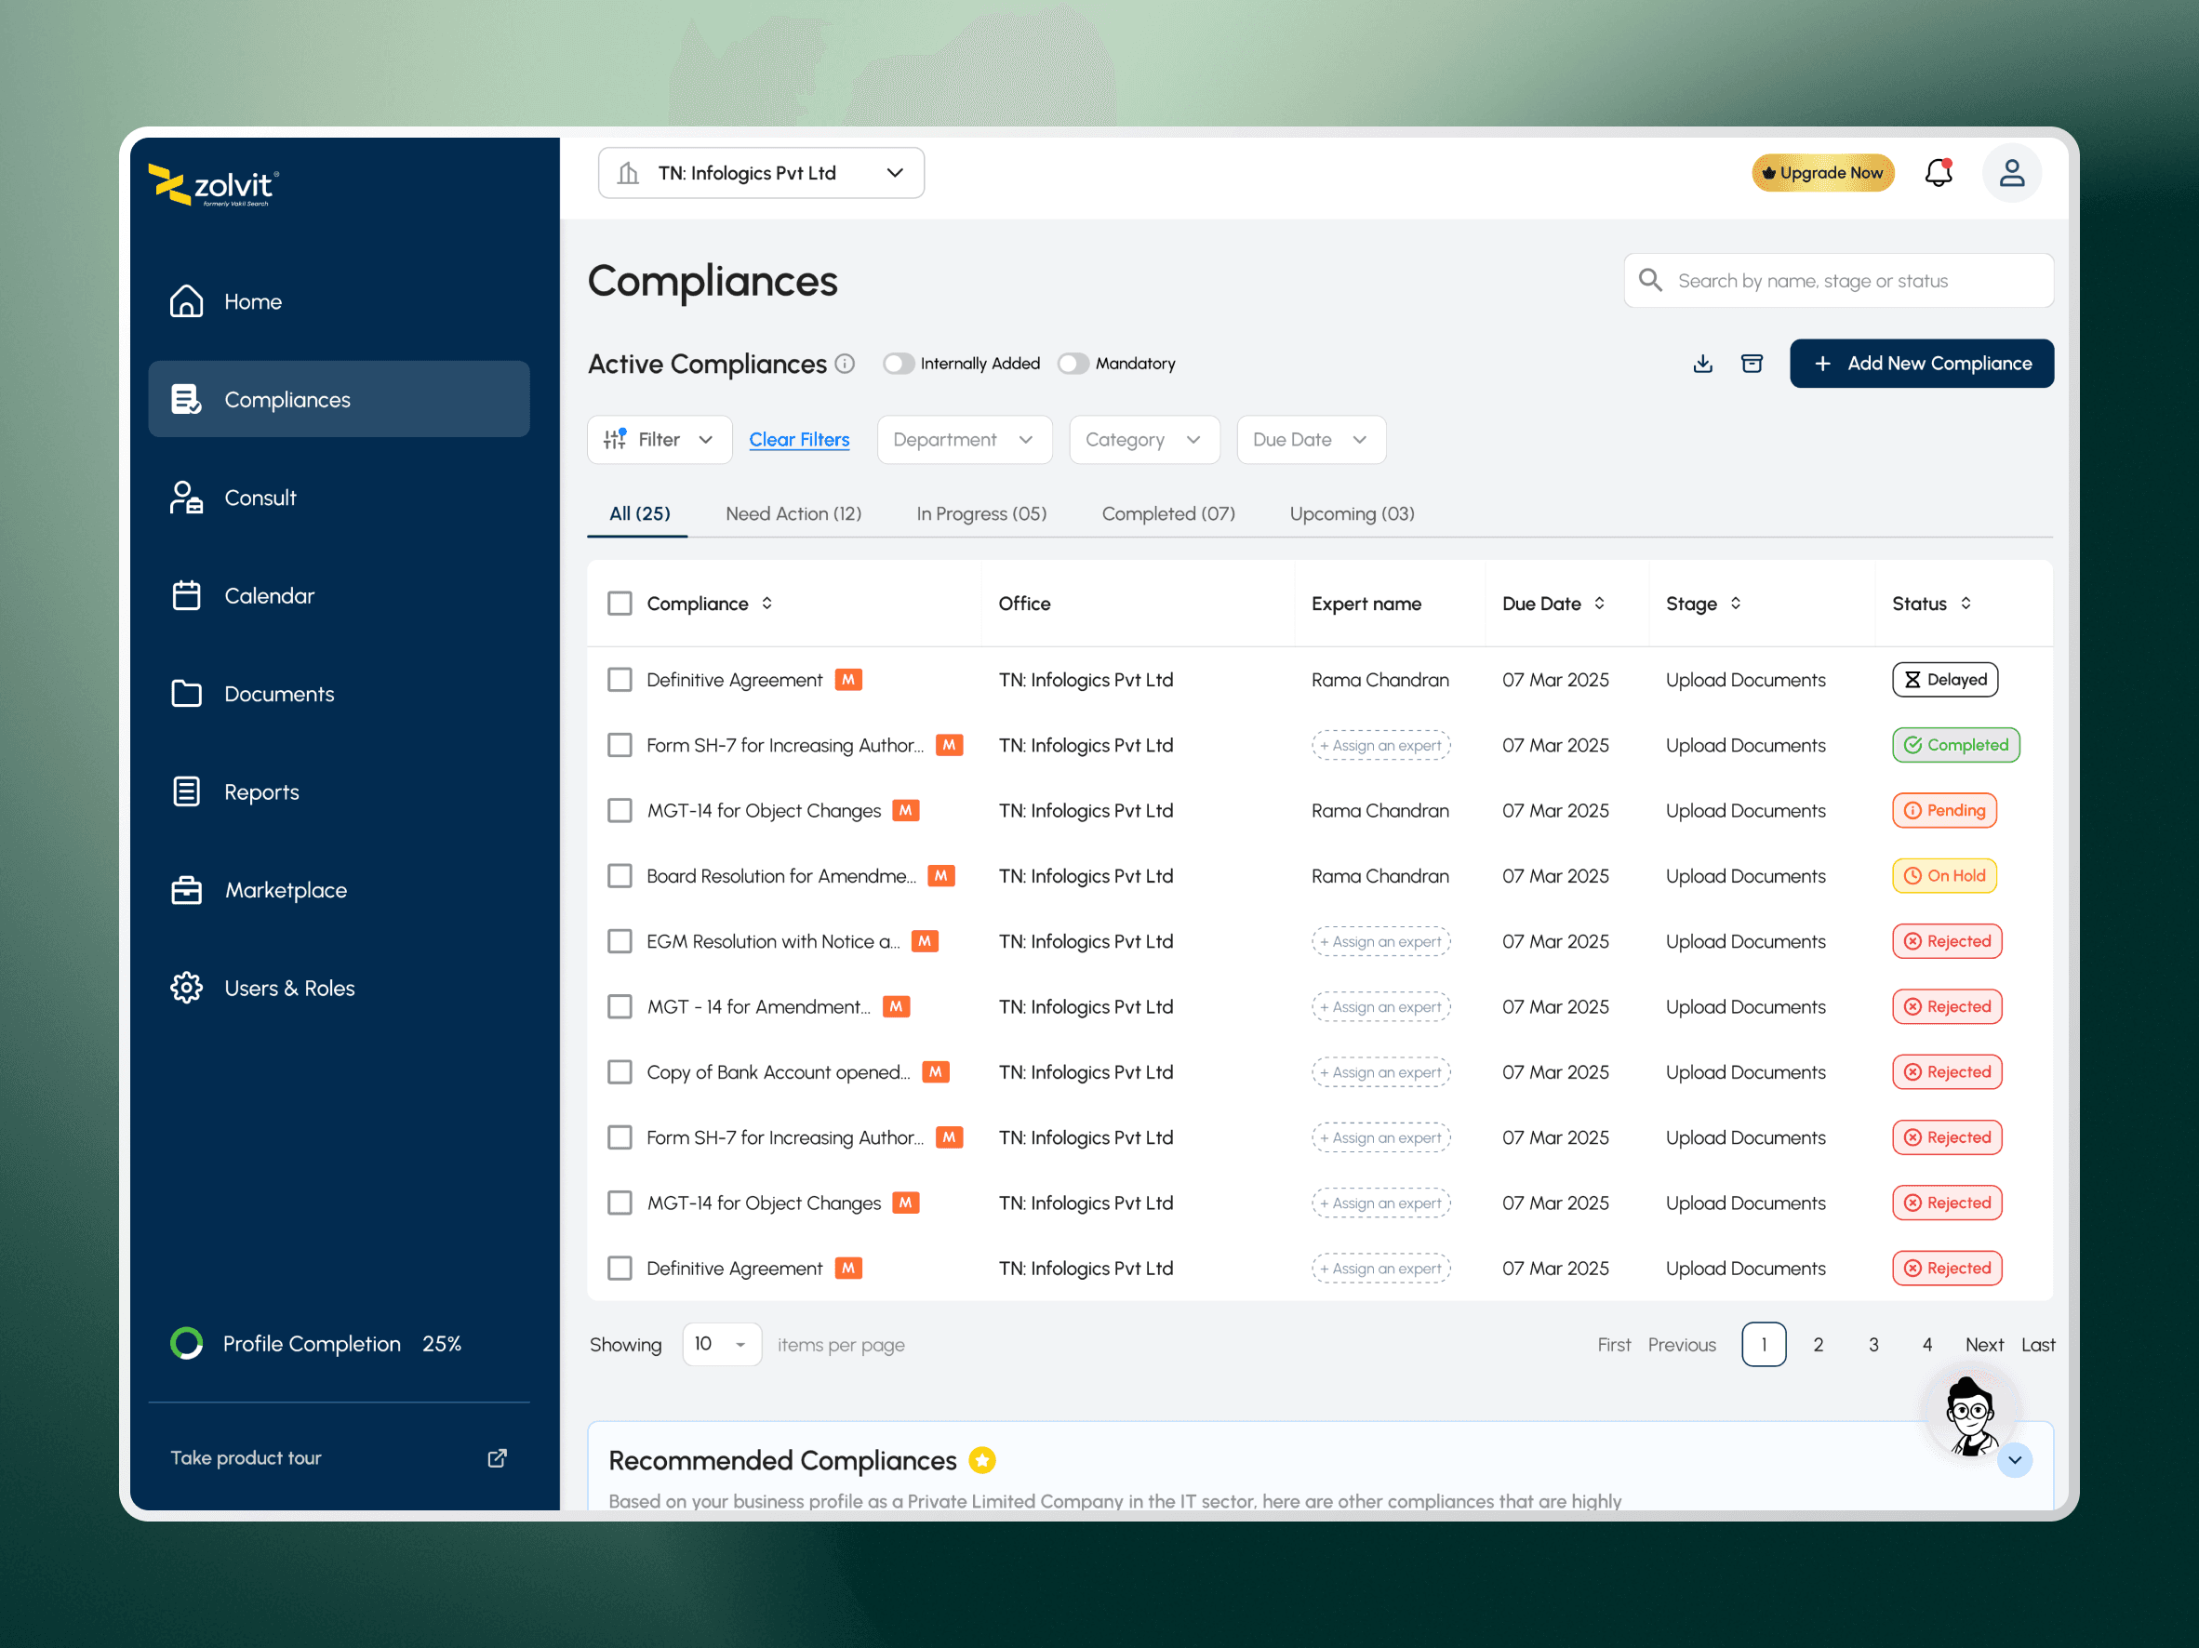Viewport: 2199px width, 1648px height.
Task: Enable the Internally Added toggle
Action: (x=898, y=364)
